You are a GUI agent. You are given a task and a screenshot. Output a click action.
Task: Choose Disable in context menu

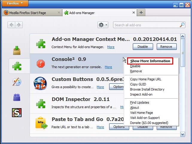click(135, 66)
